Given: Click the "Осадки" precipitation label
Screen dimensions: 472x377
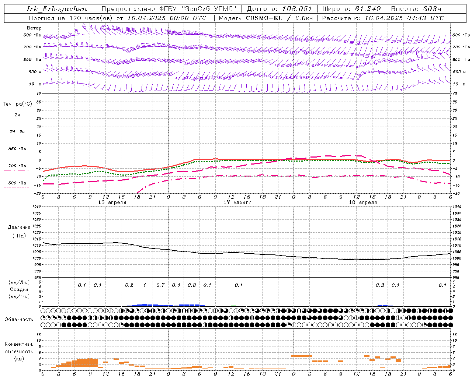Looking at the screenshot, I should [x=19, y=289].
